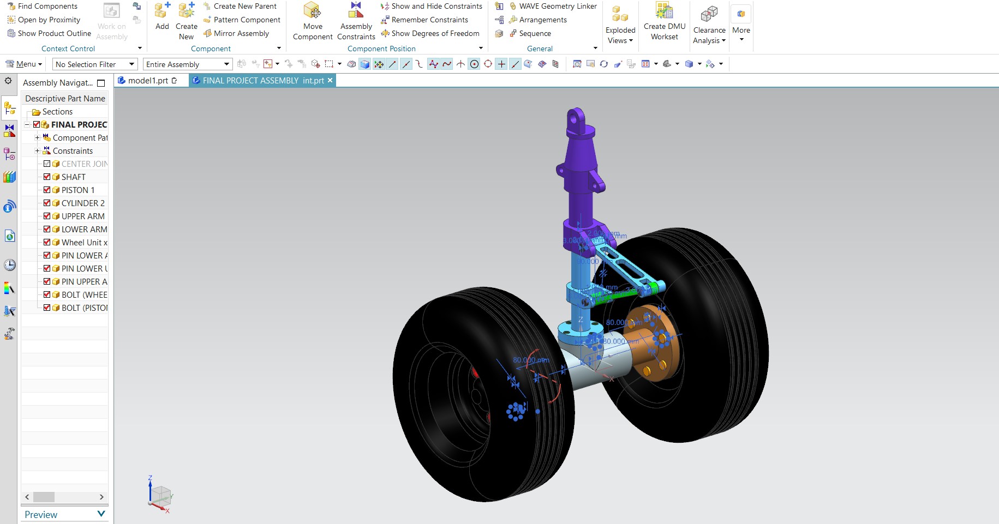The height and width of the screenshot is (524, 999).
Task: Open the General group dropdown arrow
Action: (595, 49)
